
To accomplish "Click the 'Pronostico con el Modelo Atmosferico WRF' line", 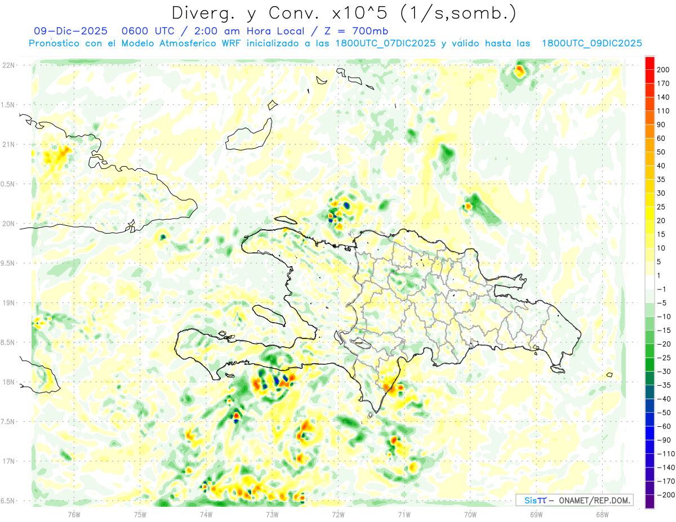I will 135,43.
